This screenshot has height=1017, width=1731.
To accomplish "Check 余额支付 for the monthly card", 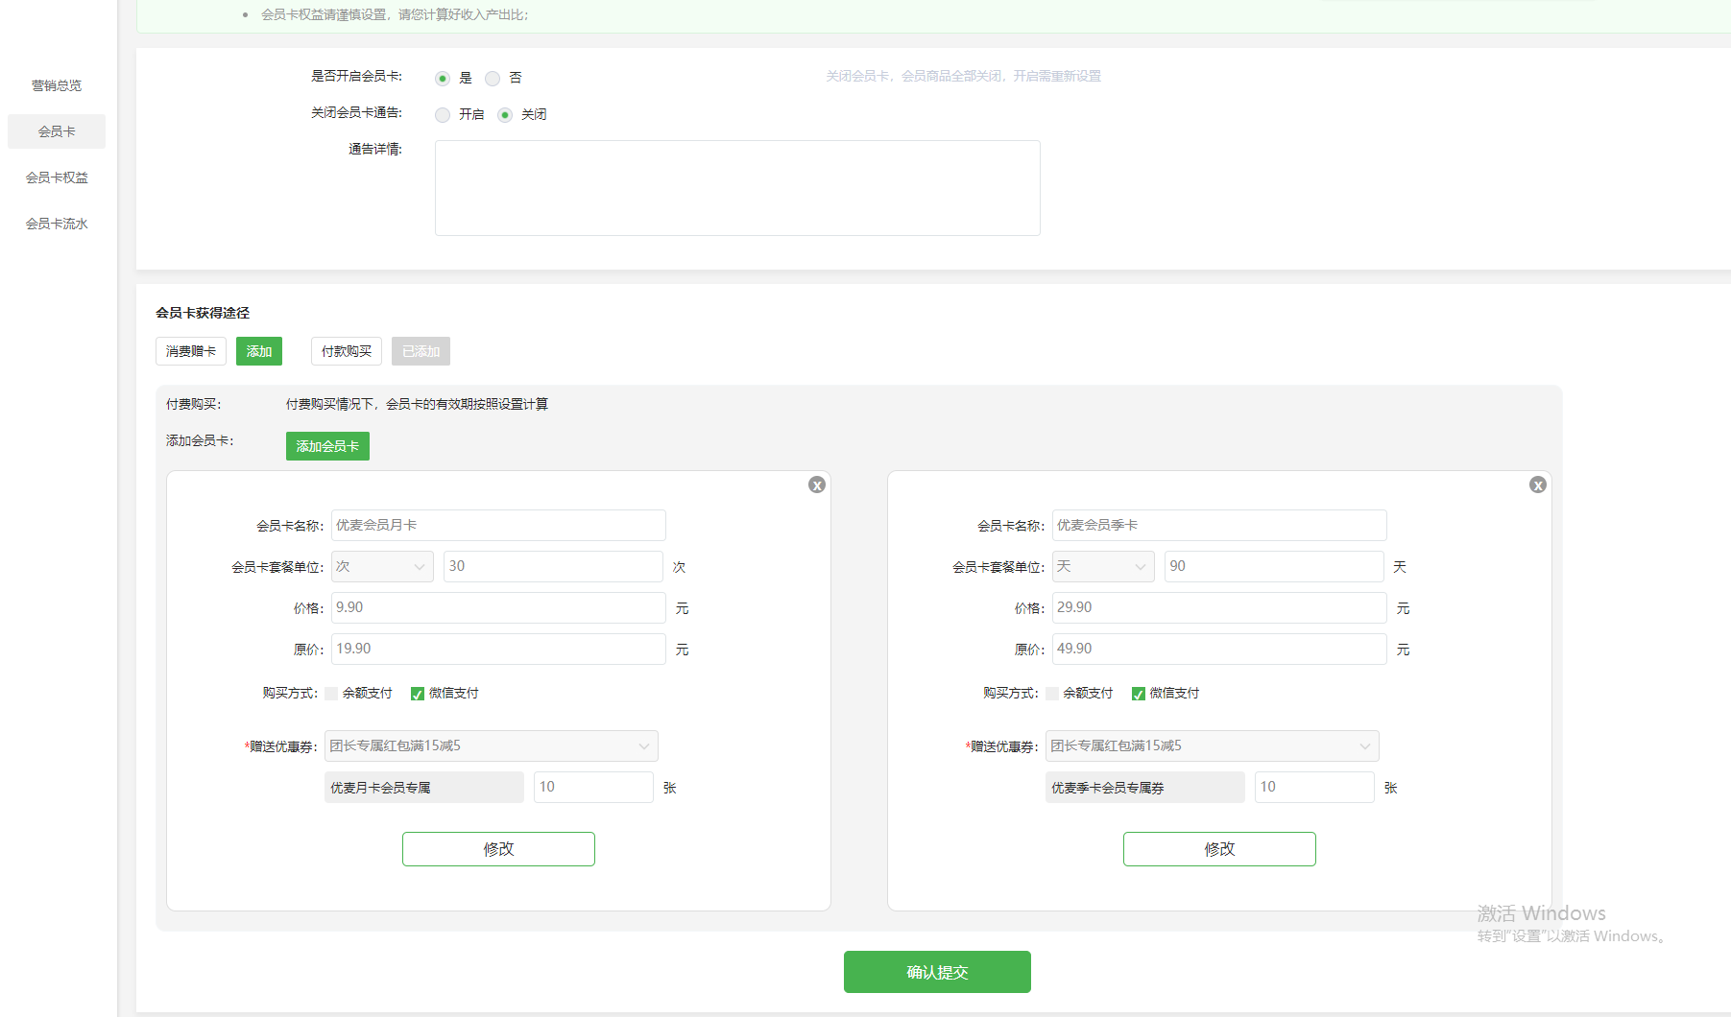I will pos(331,694).
